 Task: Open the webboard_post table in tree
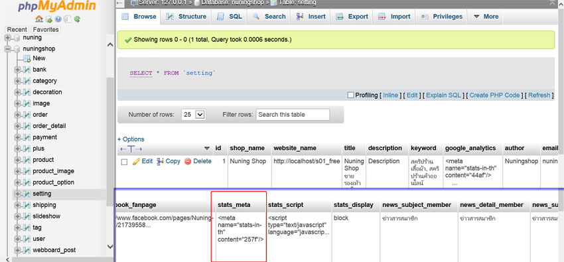54,250
